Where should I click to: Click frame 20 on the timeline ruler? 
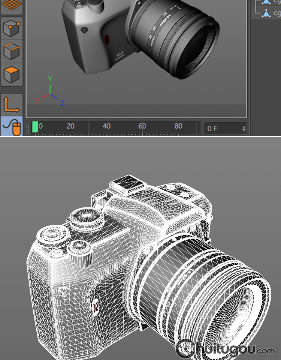click(70, 126)
